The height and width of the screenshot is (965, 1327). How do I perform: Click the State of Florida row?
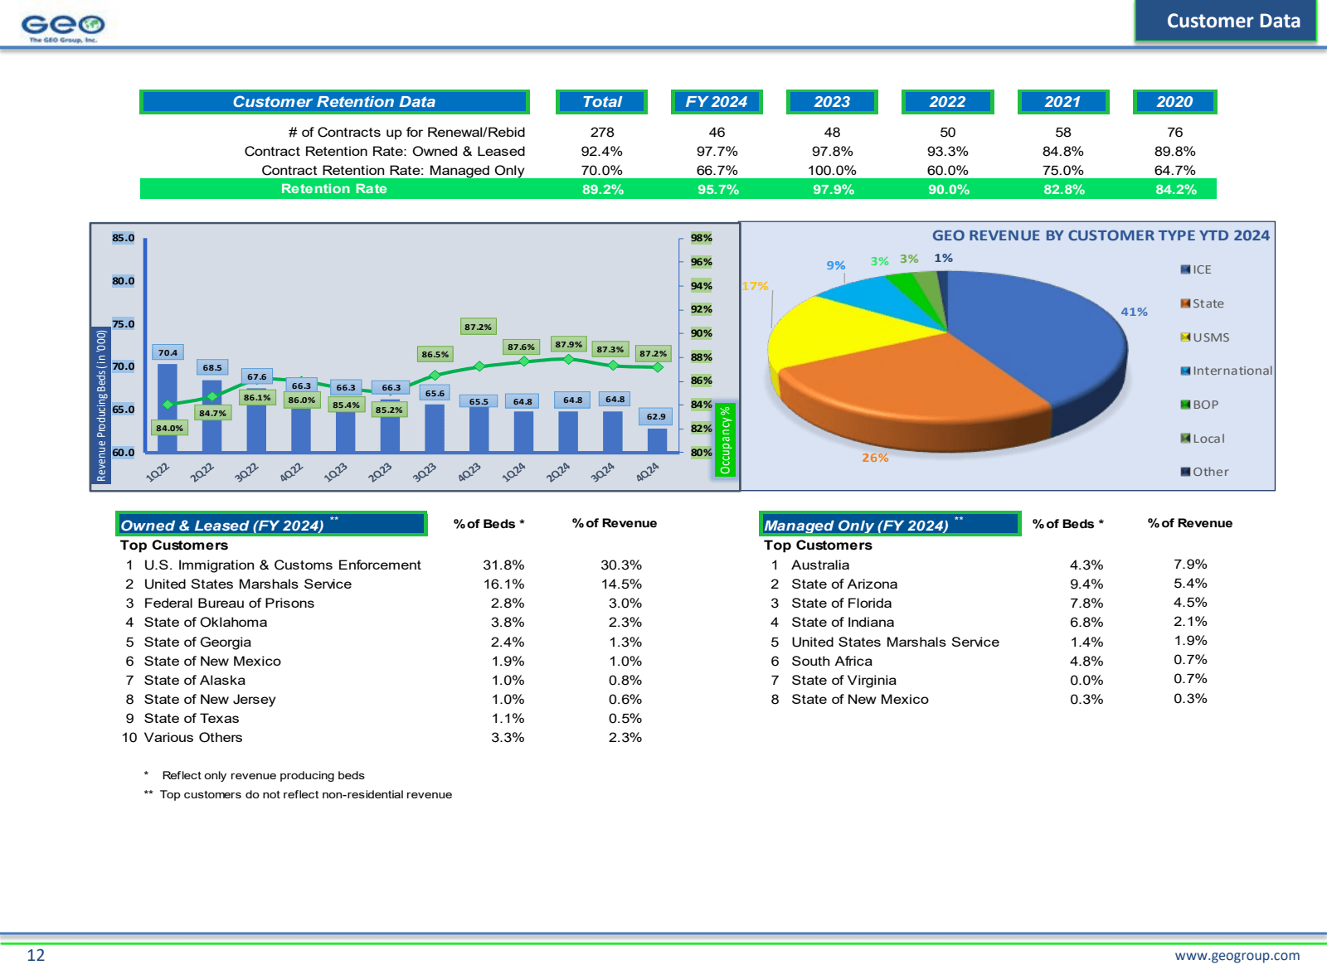click(989, 603)
